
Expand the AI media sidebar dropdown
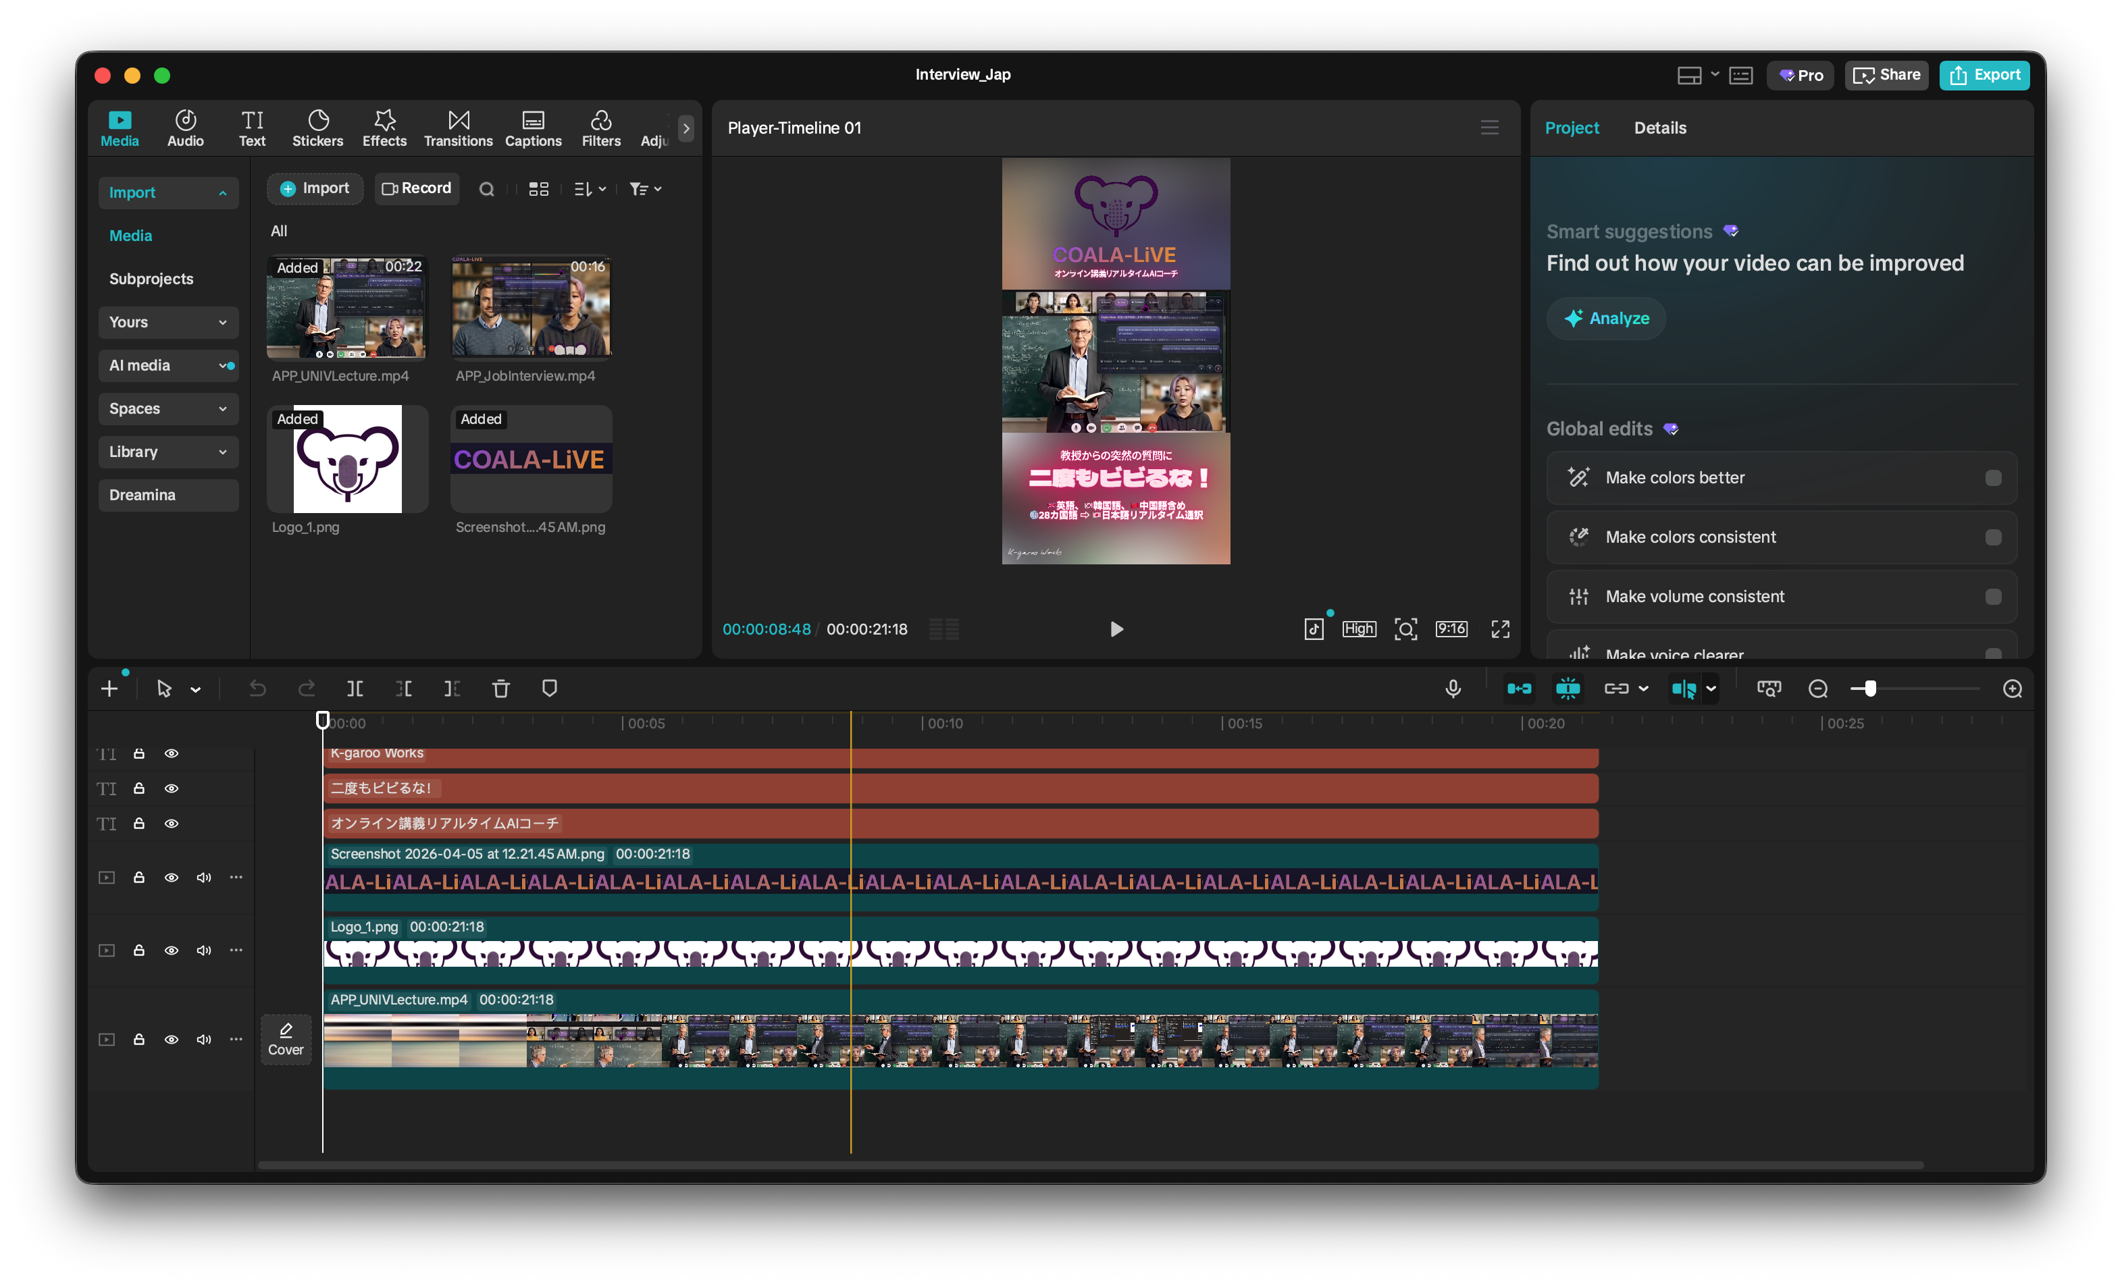[222, 366]
